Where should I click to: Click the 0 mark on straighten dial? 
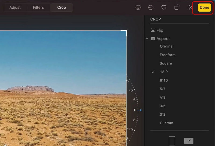coord(135,110)
